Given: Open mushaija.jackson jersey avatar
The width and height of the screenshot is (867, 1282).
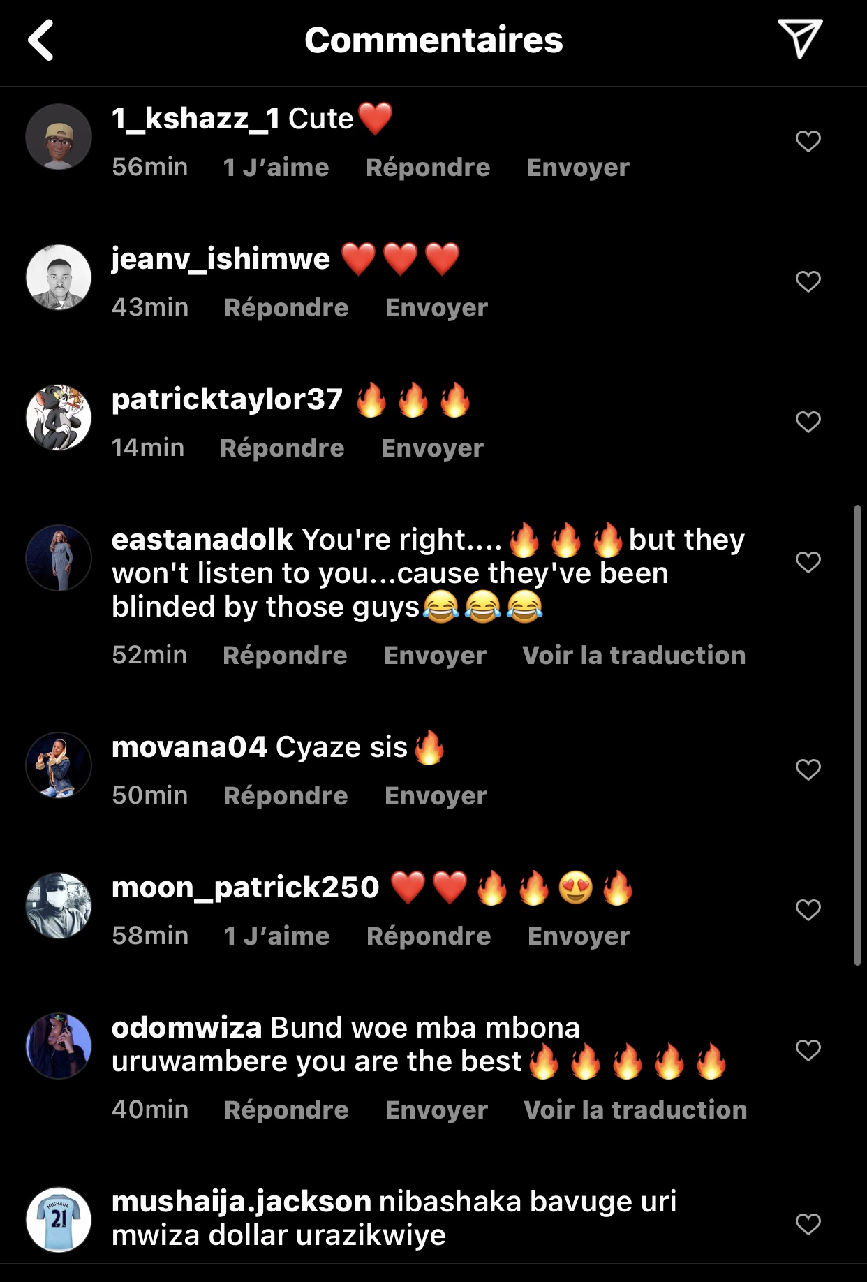Looking at the screenshot, I should point(59,1220).
